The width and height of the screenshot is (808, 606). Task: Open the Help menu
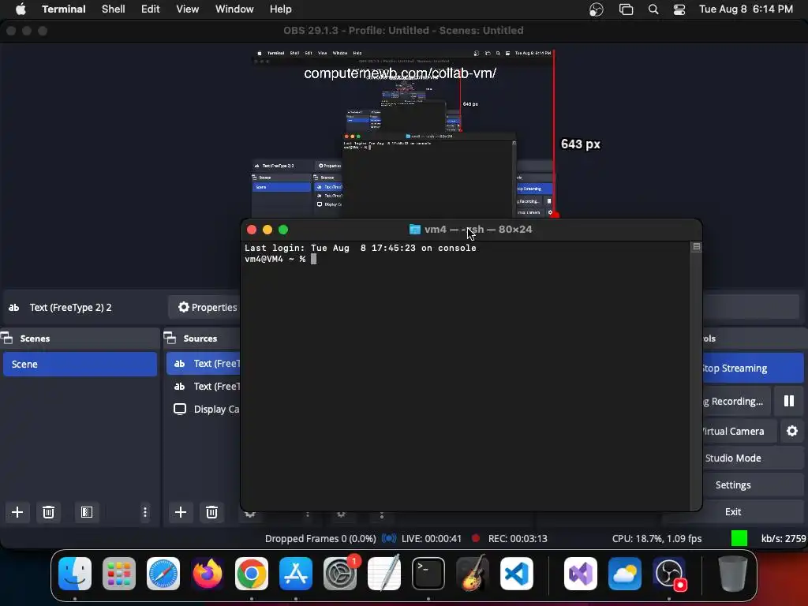click(x=280, y=9)
